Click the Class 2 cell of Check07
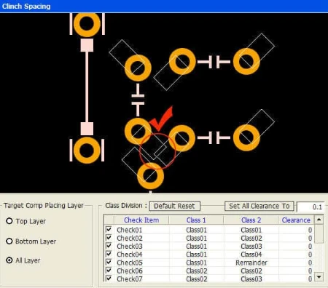Viewport: 328px width, 288px height. pos(251,279)
